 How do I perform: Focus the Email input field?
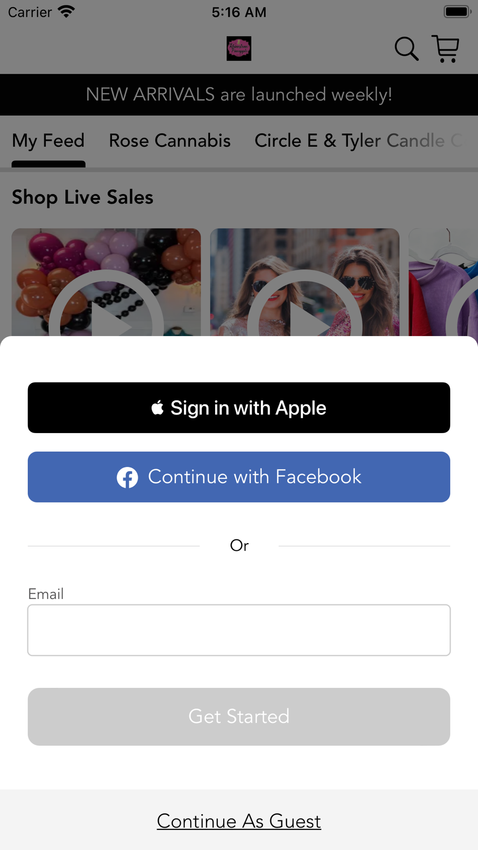(239, 630)
